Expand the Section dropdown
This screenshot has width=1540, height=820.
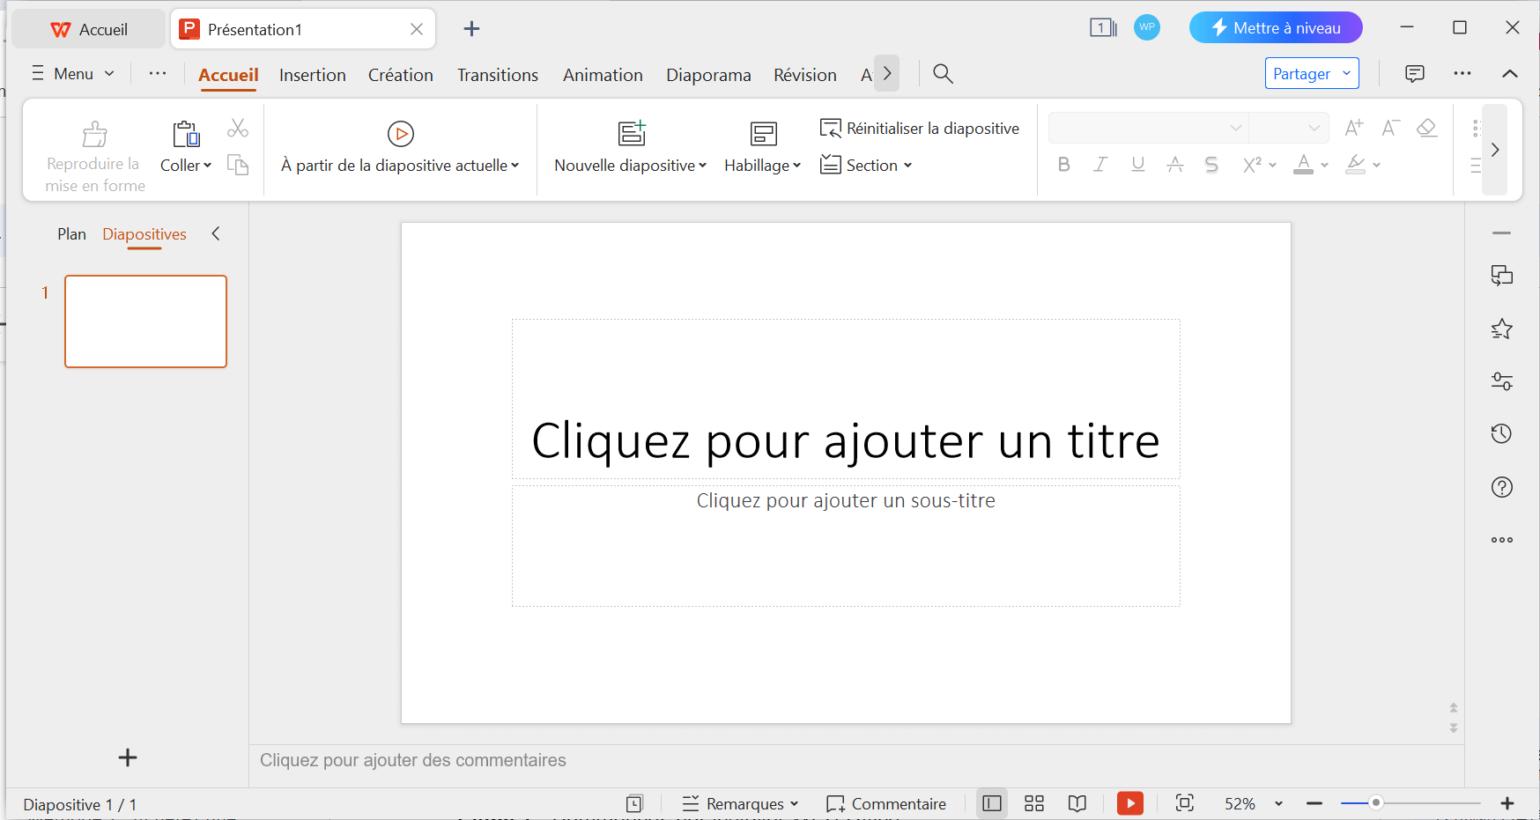867,165
